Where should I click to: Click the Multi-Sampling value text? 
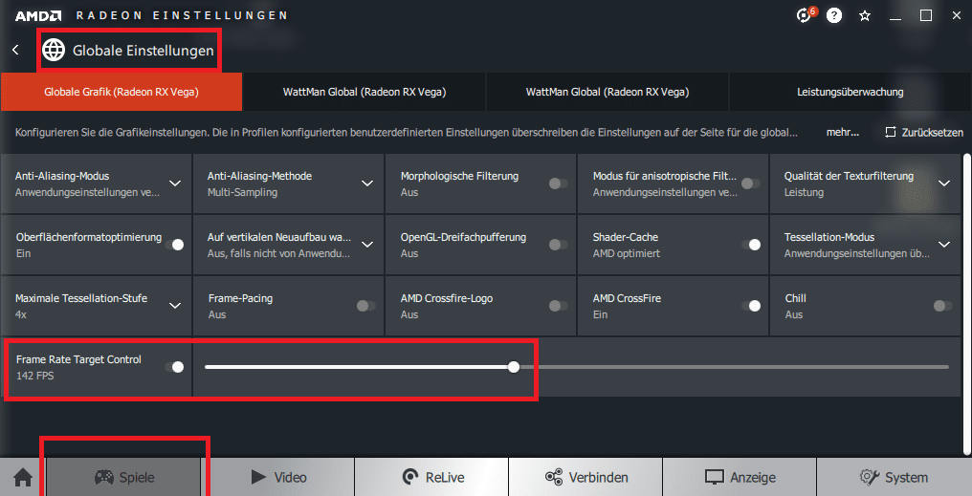click(242, 192)
